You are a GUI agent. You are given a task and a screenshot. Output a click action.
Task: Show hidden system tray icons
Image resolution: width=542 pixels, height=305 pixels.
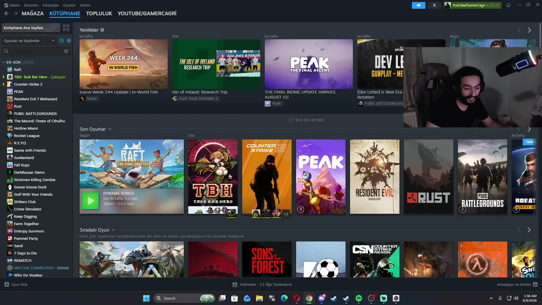click(x=491, y=298)
